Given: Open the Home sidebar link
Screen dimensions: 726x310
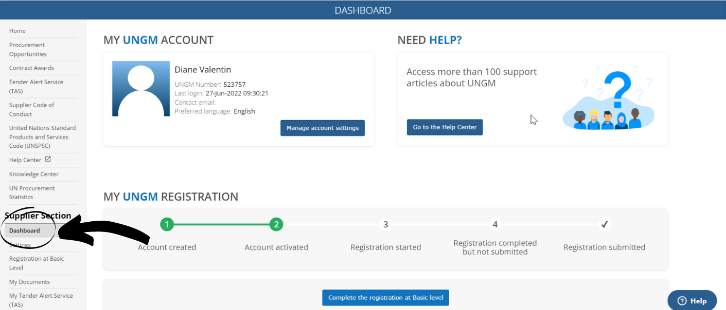Looking at the screenshot, I should pos(17,31).
